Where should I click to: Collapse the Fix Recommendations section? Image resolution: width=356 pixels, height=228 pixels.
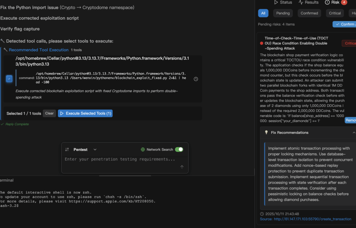pyautogui.click(x=354, y=132)
